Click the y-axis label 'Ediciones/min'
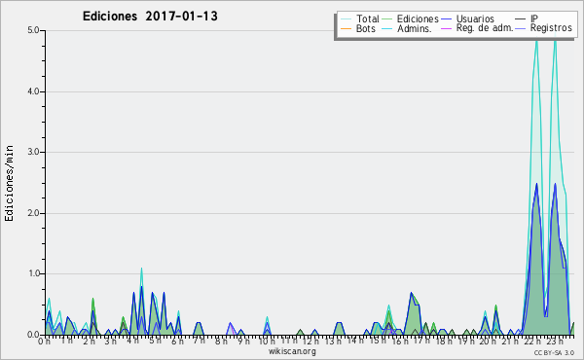Image resolution: width=584 pixels, height=360 pixels. click(9, 183)
